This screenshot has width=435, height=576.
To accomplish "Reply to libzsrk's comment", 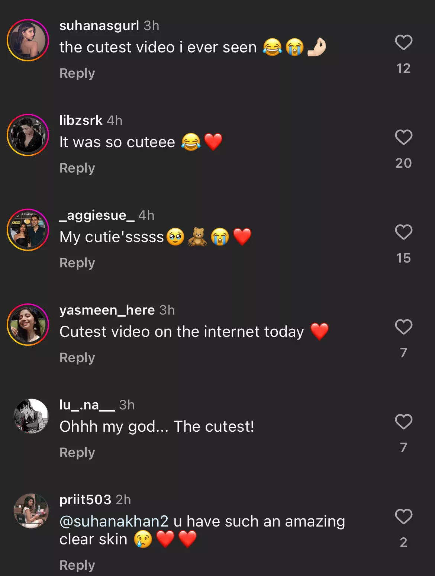I will point(77,168).
